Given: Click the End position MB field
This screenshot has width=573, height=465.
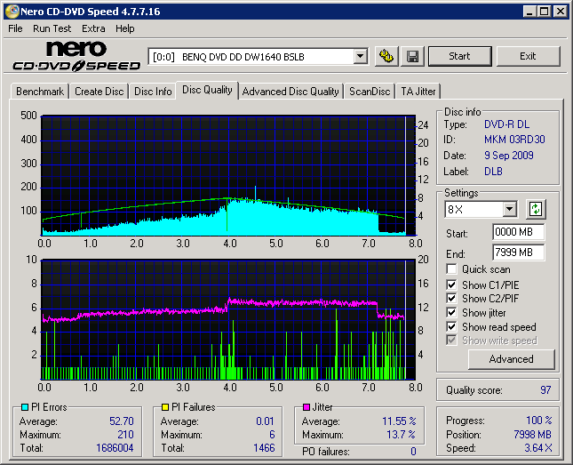Looking at the screenshot, I should pyautogui.click(x=518, y=252).
